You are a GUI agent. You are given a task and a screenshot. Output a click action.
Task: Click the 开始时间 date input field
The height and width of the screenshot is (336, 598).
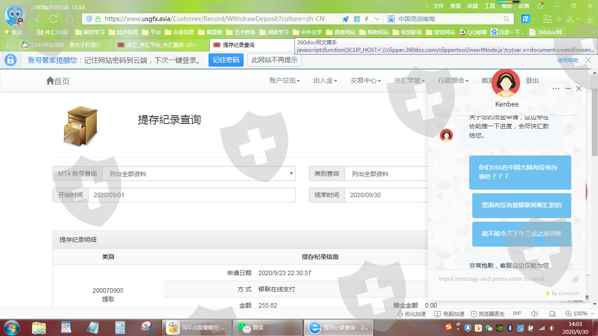point(191,195)
